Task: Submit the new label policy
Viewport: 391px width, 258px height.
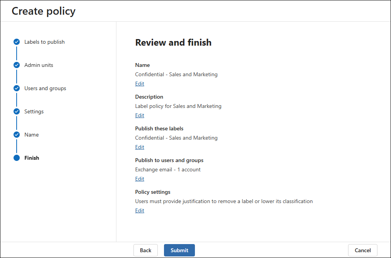Action: [179, 250]
